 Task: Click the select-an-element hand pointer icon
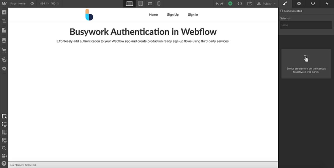(x=306, y=59)
